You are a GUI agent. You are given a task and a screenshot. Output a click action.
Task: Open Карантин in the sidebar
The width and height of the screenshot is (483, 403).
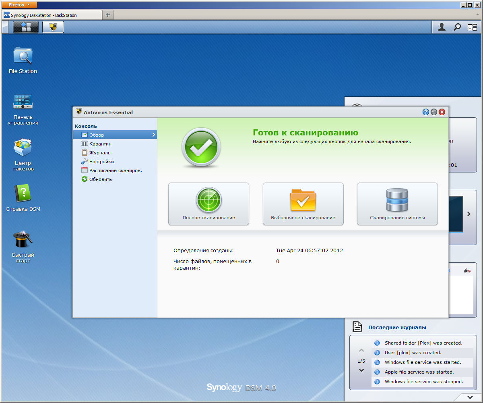click(x=115, y=144)
